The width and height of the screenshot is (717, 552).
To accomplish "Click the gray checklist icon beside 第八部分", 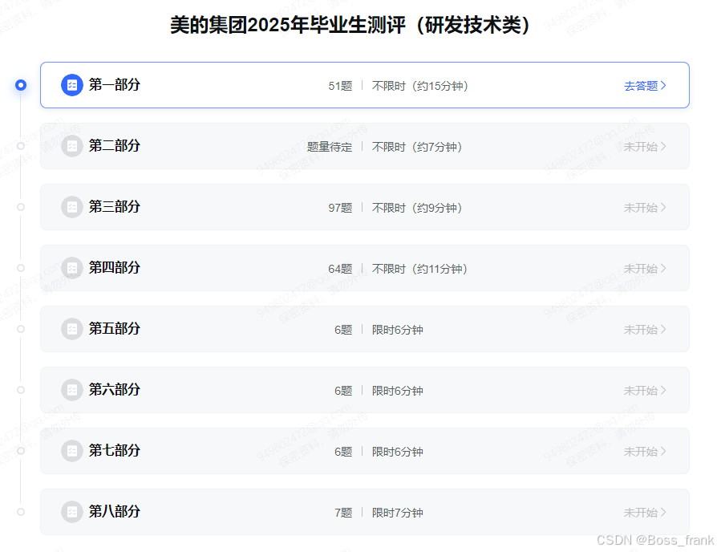I will point(72,512).
